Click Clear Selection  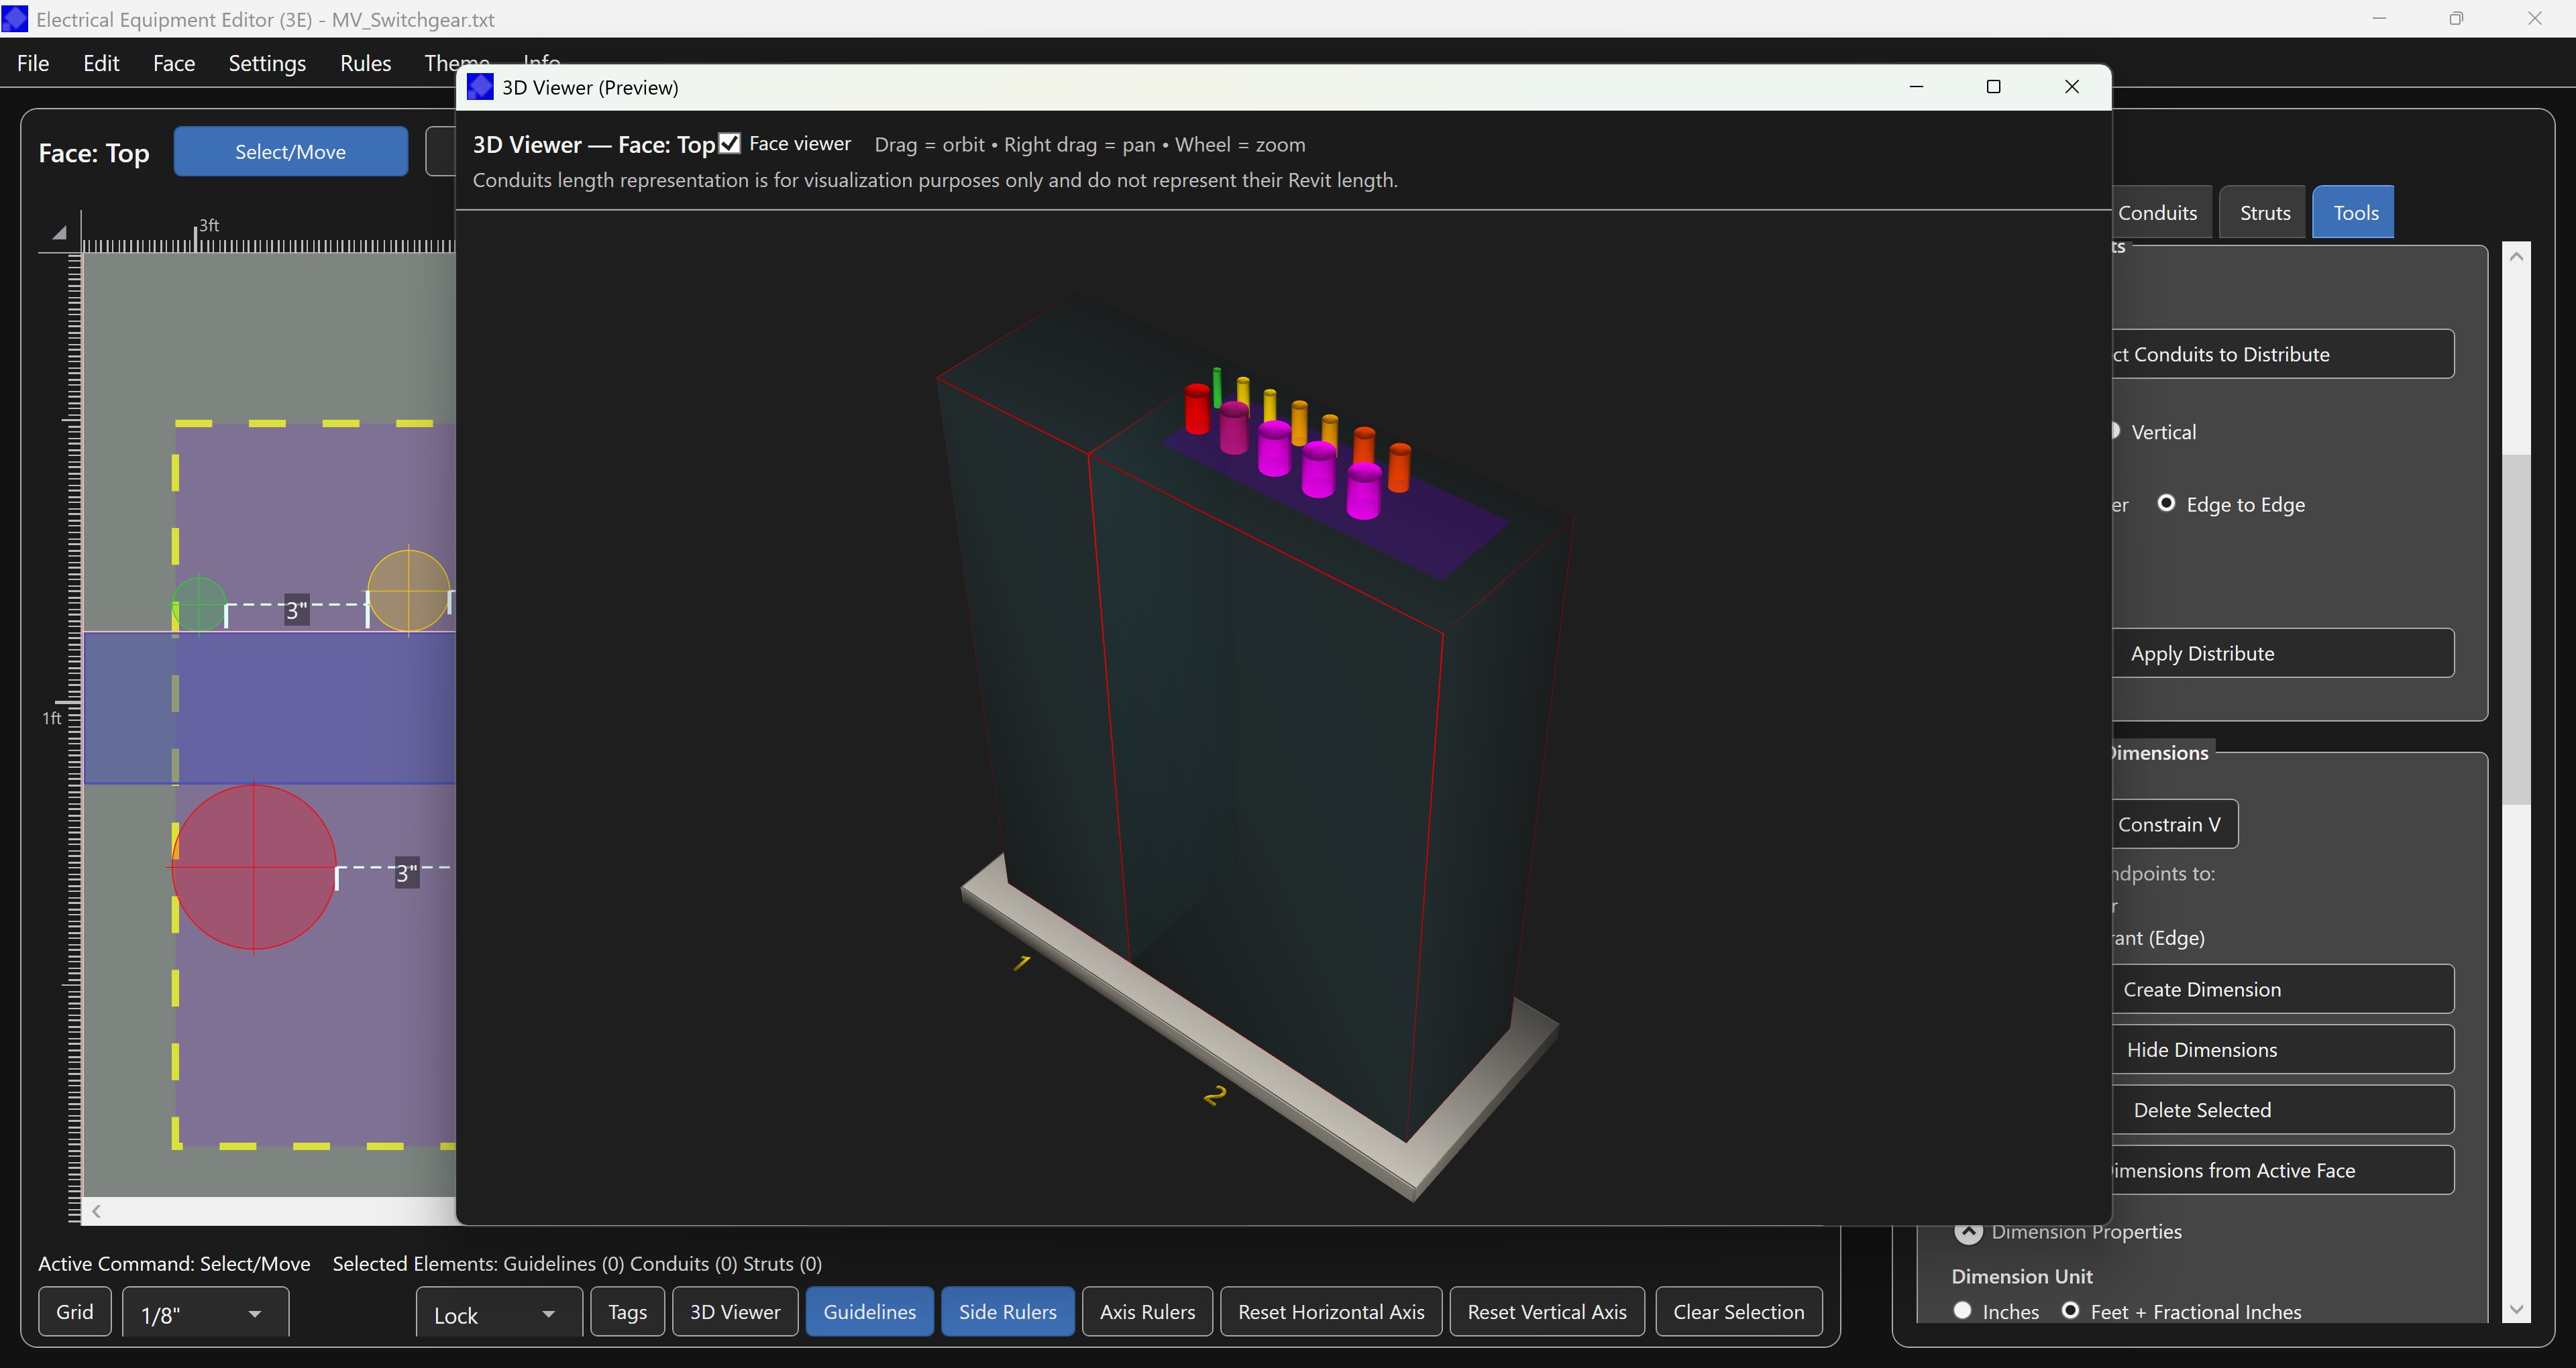pyautogui.click(x=1739, y=1311)
